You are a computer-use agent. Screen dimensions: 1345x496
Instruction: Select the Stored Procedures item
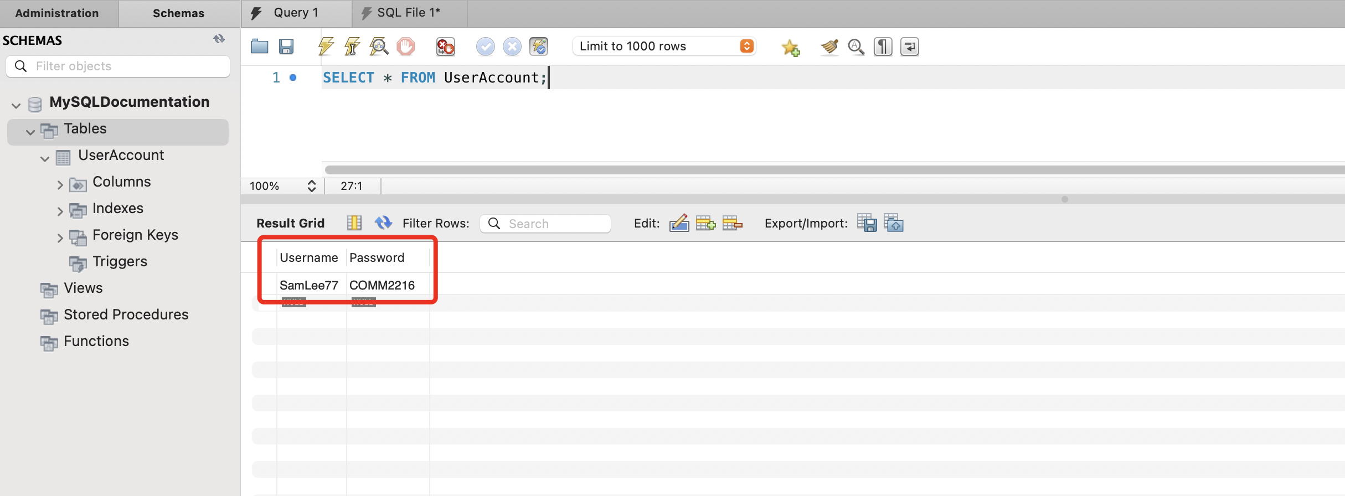click(126, 314)
